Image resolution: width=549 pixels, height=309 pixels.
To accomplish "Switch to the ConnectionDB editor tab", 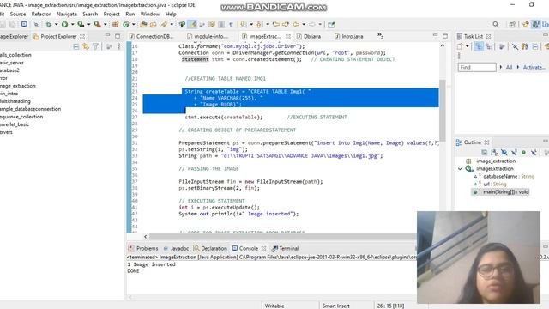I will (x=152, y=36).
